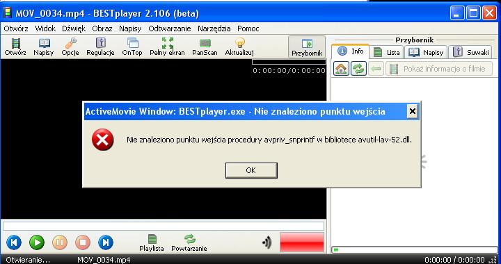Open the Obraz menu
The width and height of the screenshot is (501, 264).
click(x=102, y=28)
